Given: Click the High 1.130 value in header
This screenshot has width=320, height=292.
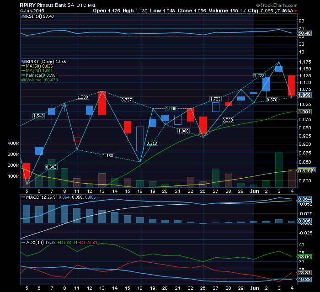Looking at the screenshot, I should coord(135,11).
